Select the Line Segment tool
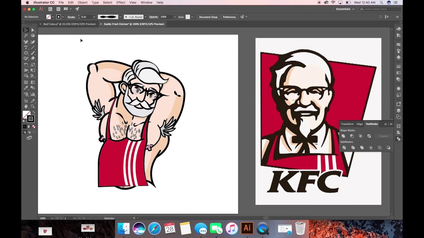The height and width of the screenshot is (238, 424). [33, 48]
